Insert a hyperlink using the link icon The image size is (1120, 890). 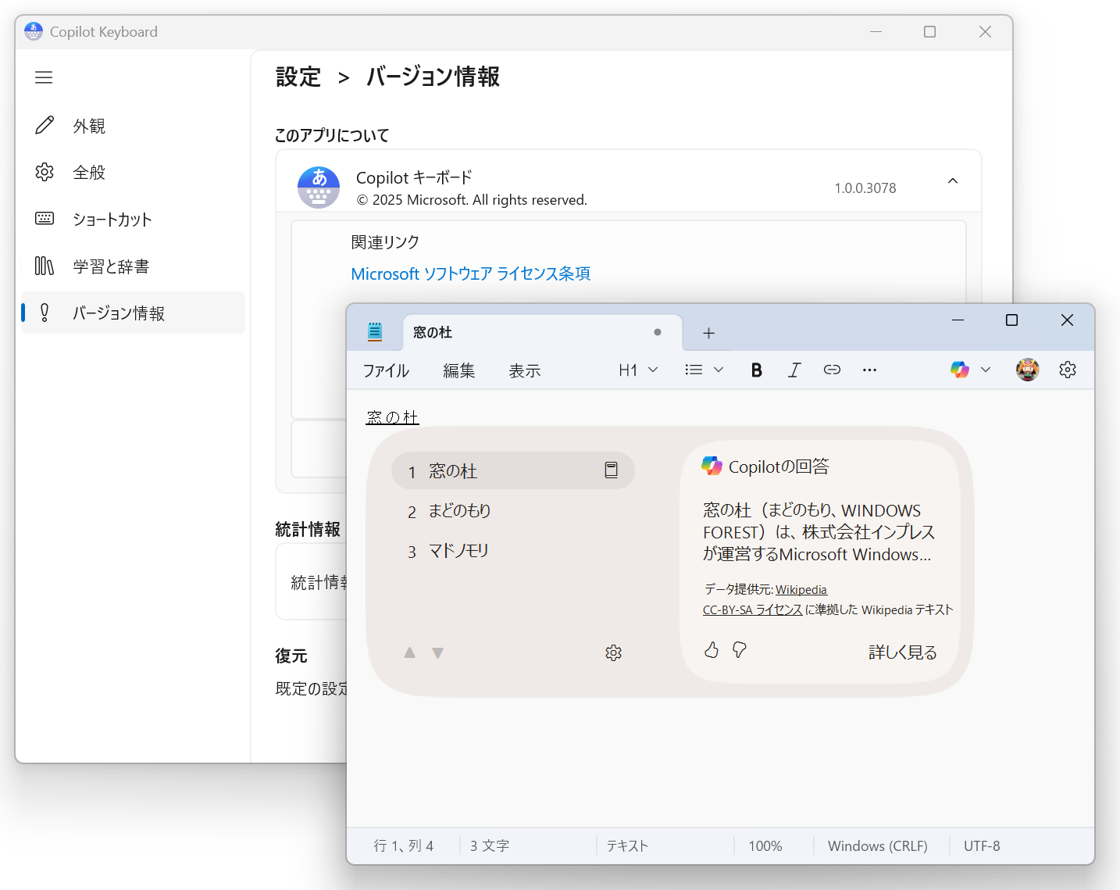(831, 370)
